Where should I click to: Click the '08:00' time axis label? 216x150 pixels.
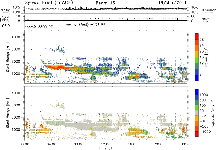(x=79, y=144)
